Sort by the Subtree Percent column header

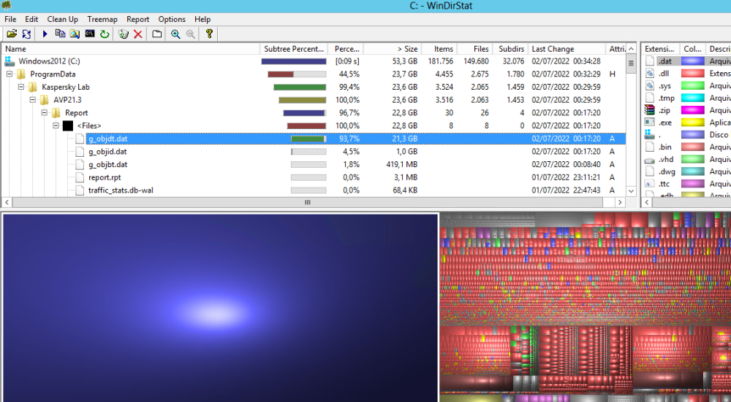pos(294,49)
